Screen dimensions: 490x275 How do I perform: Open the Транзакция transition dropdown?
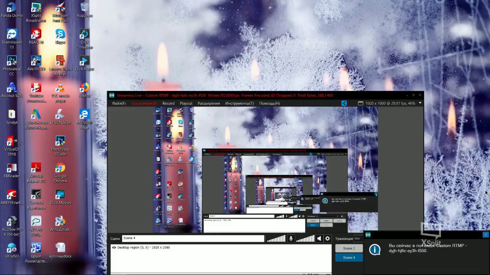click(357, 239)
